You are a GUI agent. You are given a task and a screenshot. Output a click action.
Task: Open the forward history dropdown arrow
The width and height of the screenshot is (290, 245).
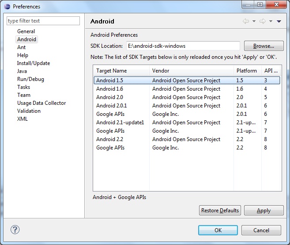point(271,21)
